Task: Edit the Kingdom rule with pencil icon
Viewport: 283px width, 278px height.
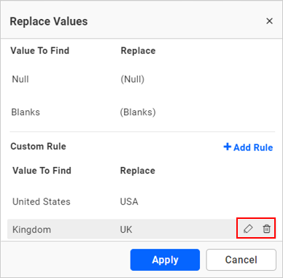Action: (248, 229)
